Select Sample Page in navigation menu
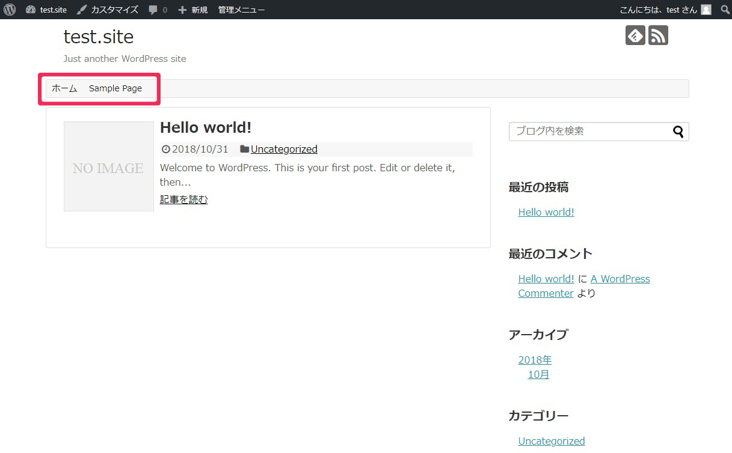The height and width of the screenshot is (453, 732). pyautogui.click(x=115, y=88)
